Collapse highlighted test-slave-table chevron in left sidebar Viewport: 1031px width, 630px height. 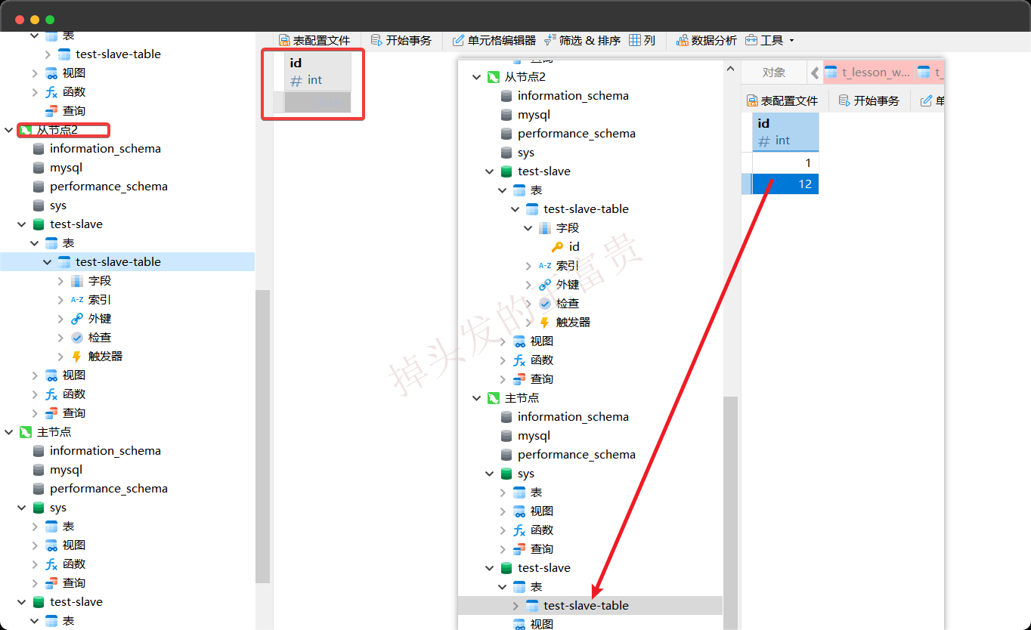click(x=48, y=262)
